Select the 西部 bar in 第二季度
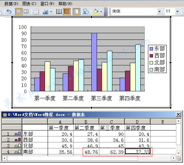This screenshot has width=184, height=165. [x=71, y=79]
